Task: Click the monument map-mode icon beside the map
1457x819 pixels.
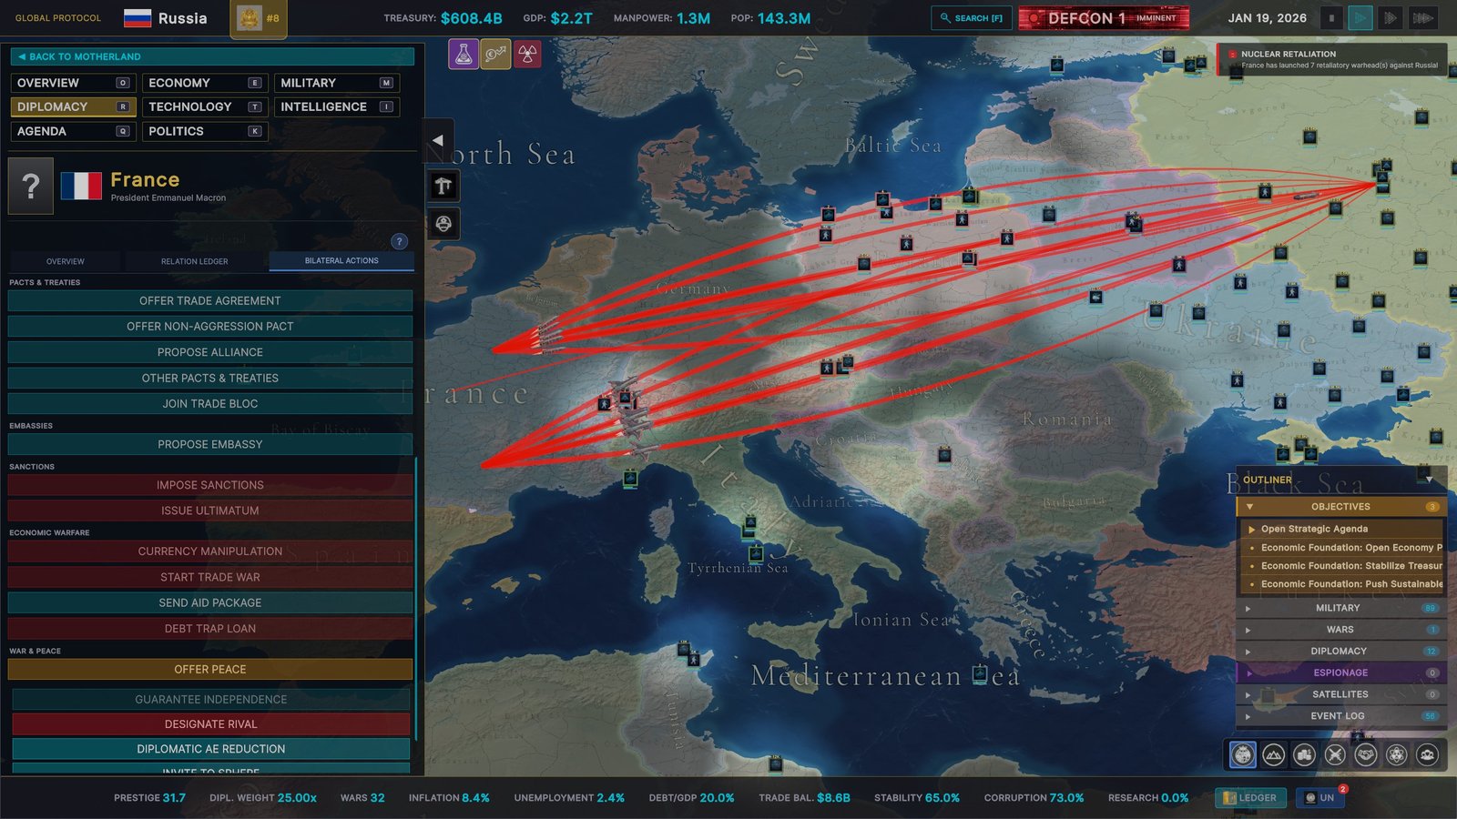Action: 443,187
